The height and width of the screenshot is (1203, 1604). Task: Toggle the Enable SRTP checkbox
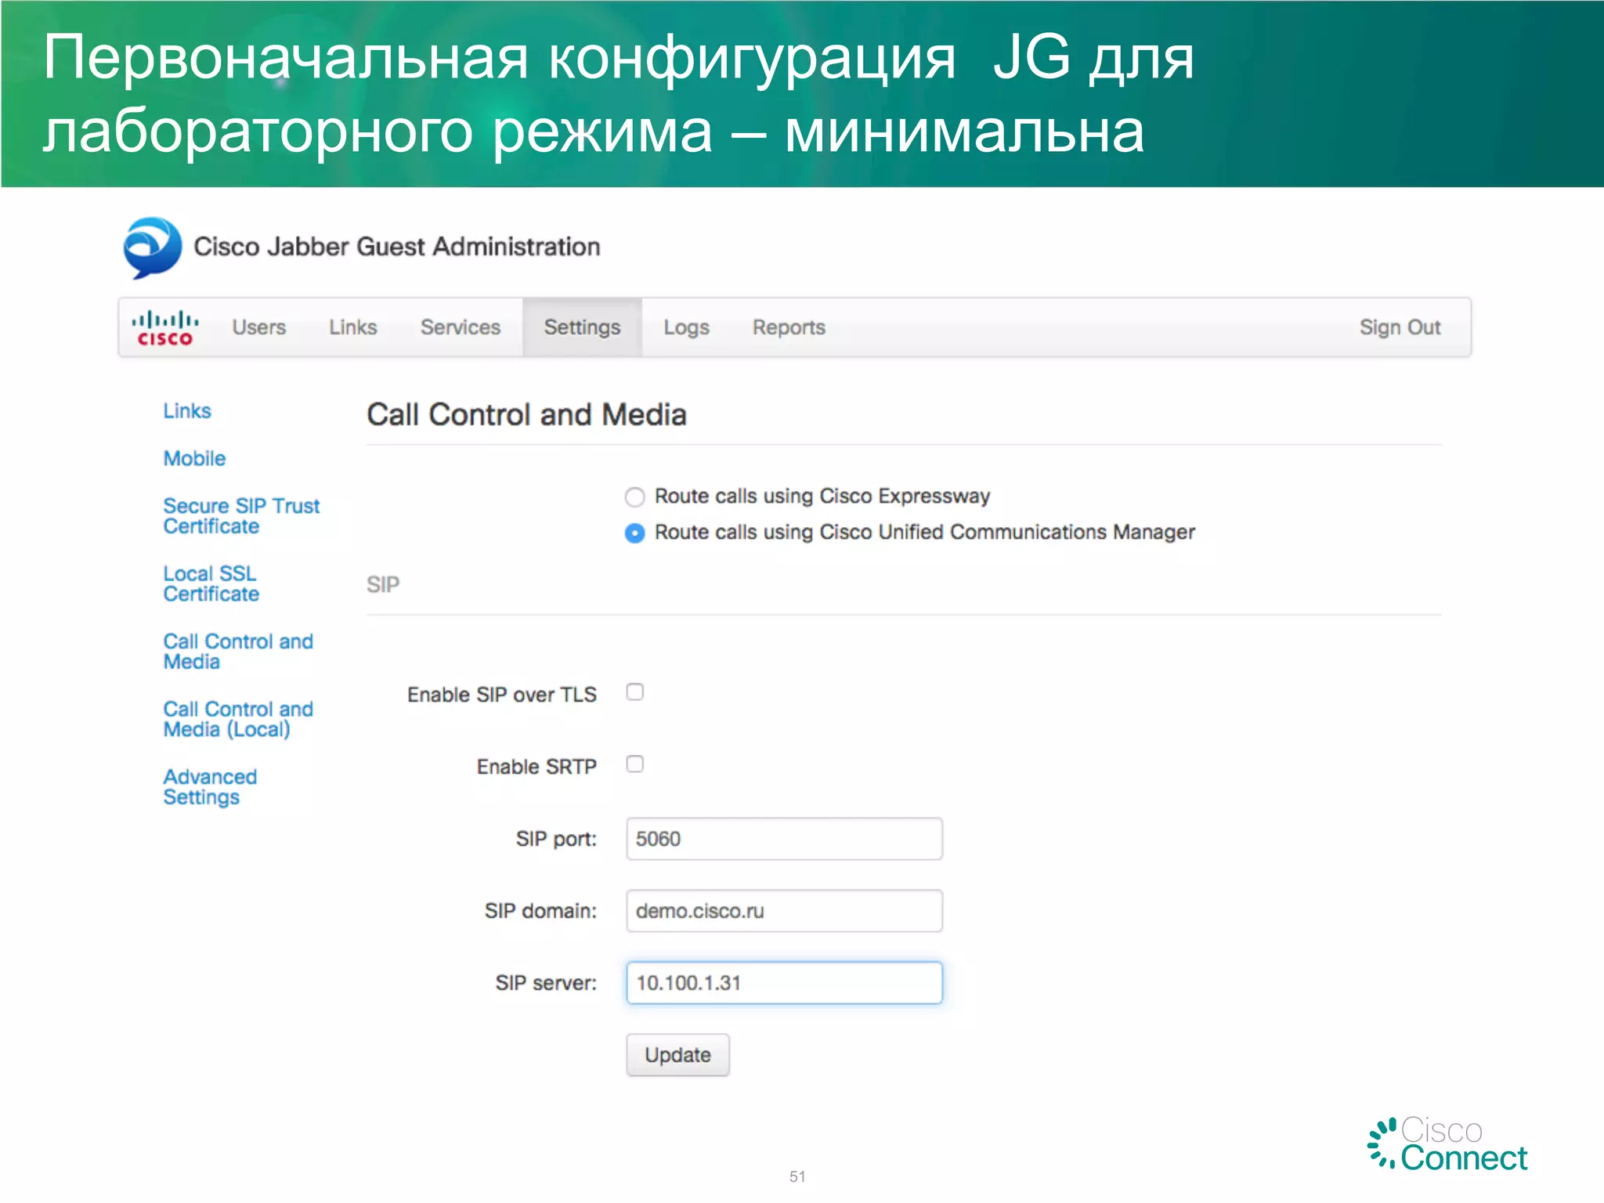(635, 764)
